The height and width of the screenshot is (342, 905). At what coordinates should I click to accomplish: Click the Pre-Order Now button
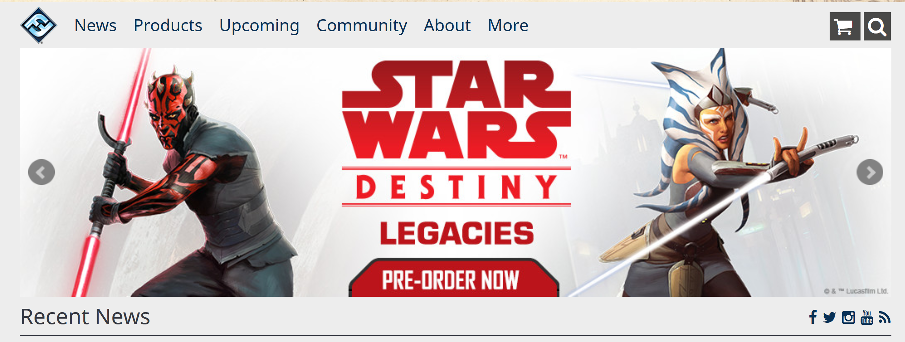[454, 278]
